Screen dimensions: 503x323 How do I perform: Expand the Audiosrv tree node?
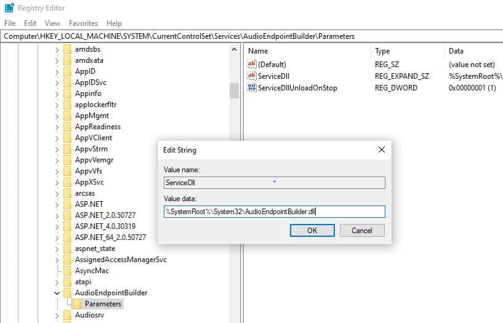pyautogui.click(x=57, y=315)
